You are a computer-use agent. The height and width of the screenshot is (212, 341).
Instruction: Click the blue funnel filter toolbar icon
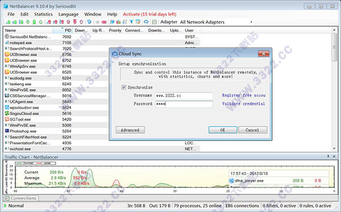coord(131,22)
